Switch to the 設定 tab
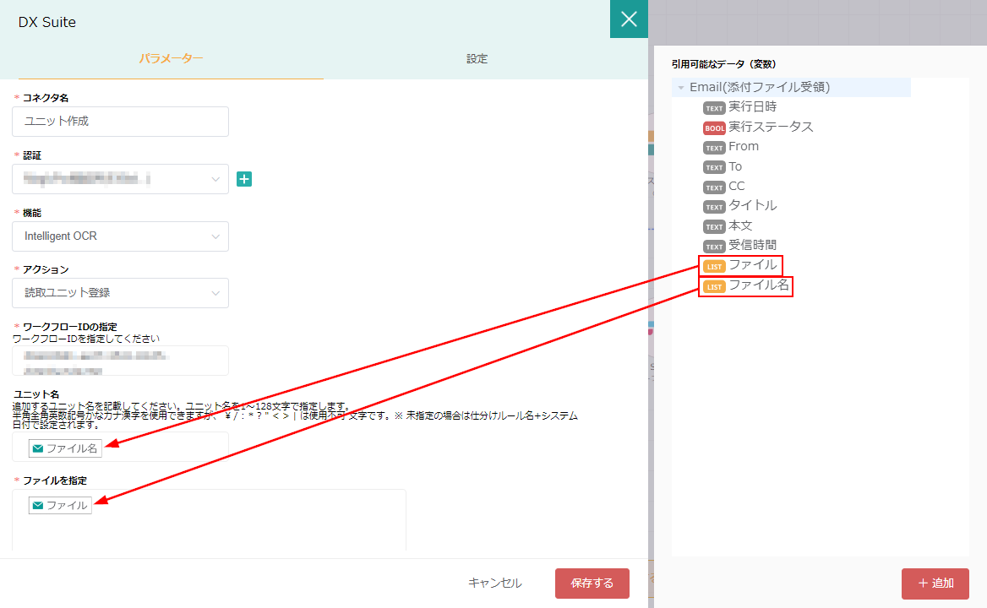The width and height of the screenshot is (987, 608). (477, 59)
